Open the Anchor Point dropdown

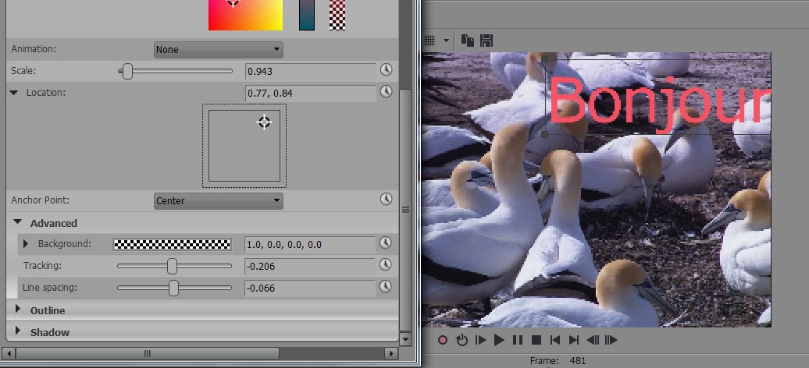coord(218,200)
